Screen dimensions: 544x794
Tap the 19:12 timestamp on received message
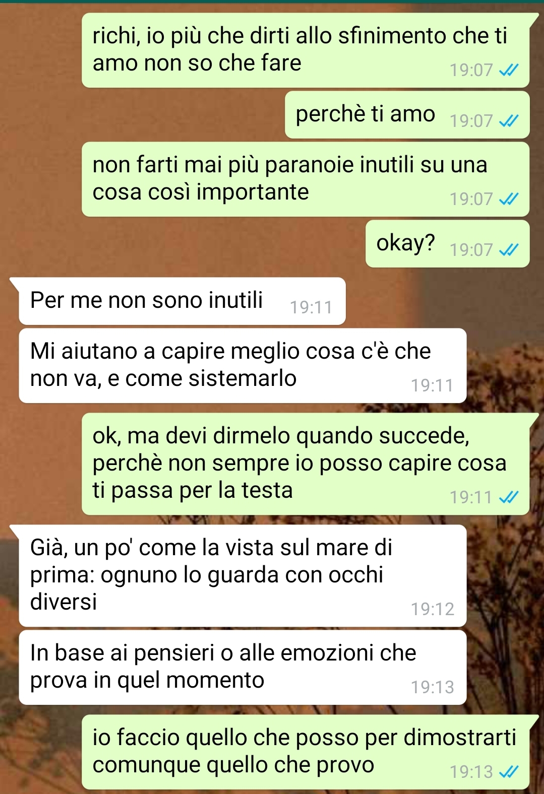point(432,609)
